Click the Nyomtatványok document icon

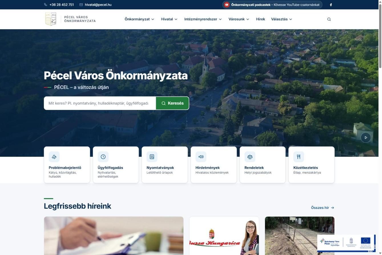[152, 157]
